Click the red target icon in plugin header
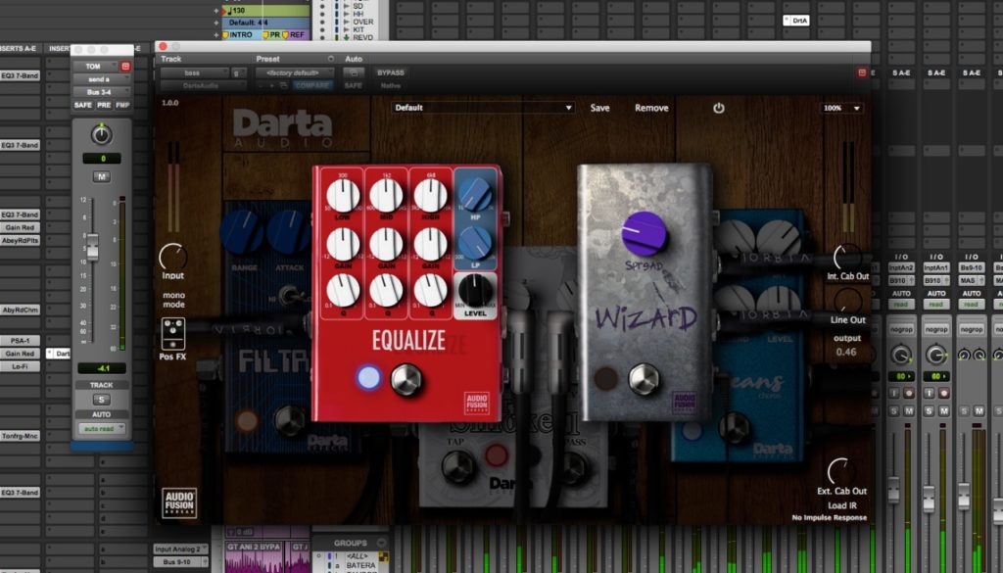Screen dimensions: 1003x573 [x=862, y=72]
